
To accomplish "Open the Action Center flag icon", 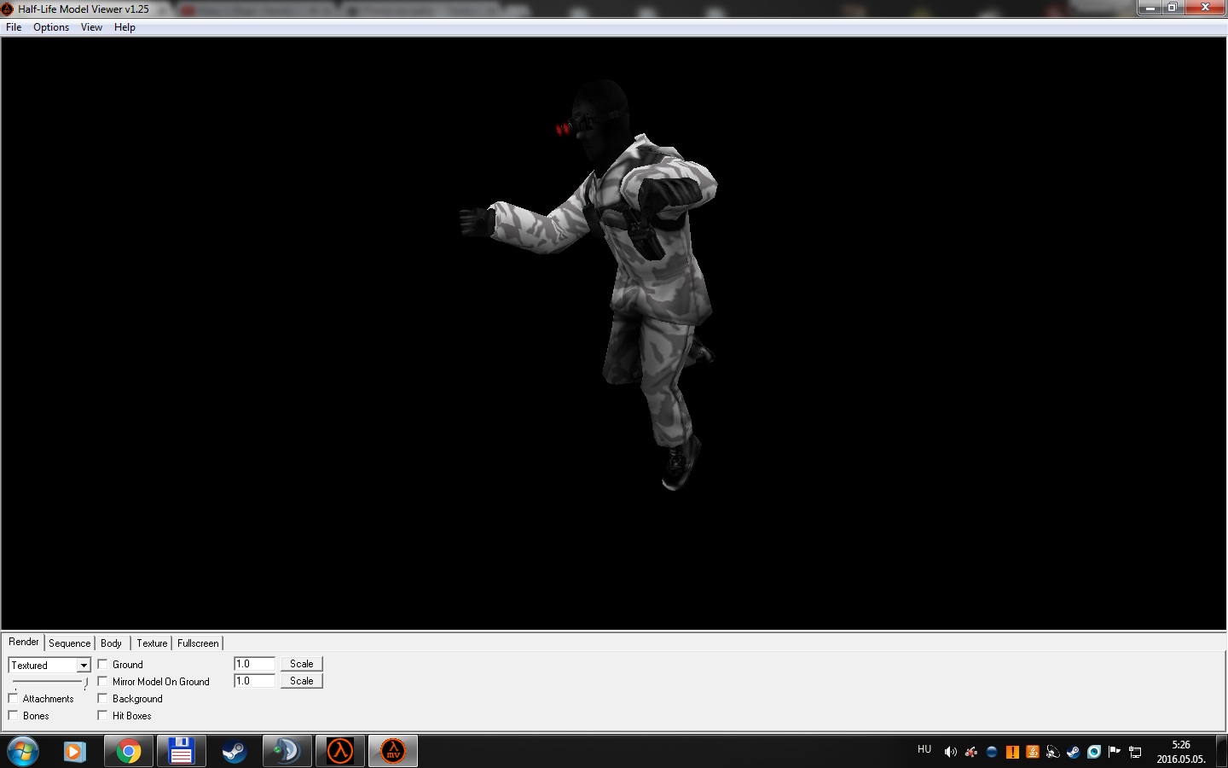I will click(x=1115, y=752).
